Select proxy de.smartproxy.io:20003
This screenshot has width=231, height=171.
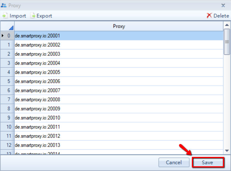tap(119, 54)
